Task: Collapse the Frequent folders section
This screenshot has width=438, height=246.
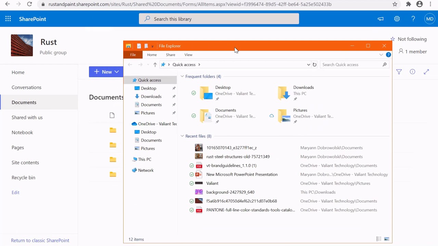Action: tap(182, 76)
